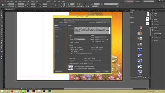165x93 pixels.
Task: Toggle Create Tagged PDF checkbox
Action: coord(69,51)
